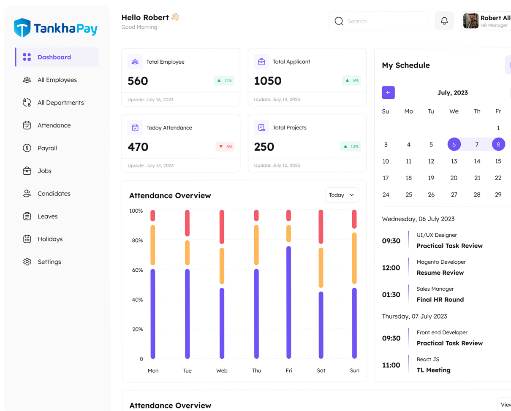This screenshot has height=411, width=511.
Task: Open the Payroll menu item
Action: pos(47,148)
